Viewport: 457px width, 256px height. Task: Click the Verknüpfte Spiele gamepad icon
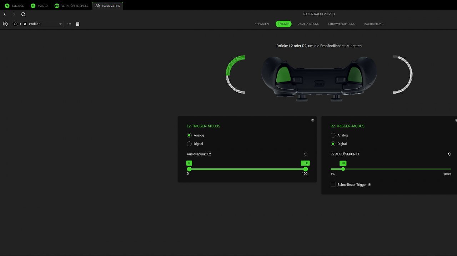pos(57,6)
